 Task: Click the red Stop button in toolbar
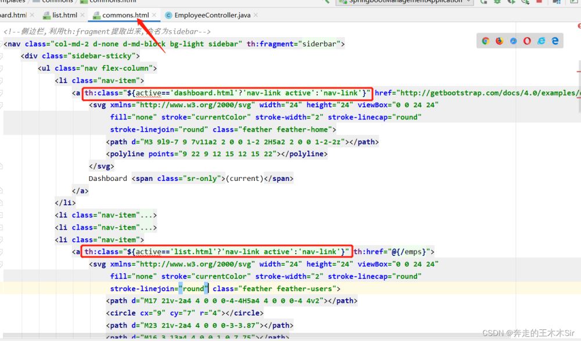click(538, 2)
